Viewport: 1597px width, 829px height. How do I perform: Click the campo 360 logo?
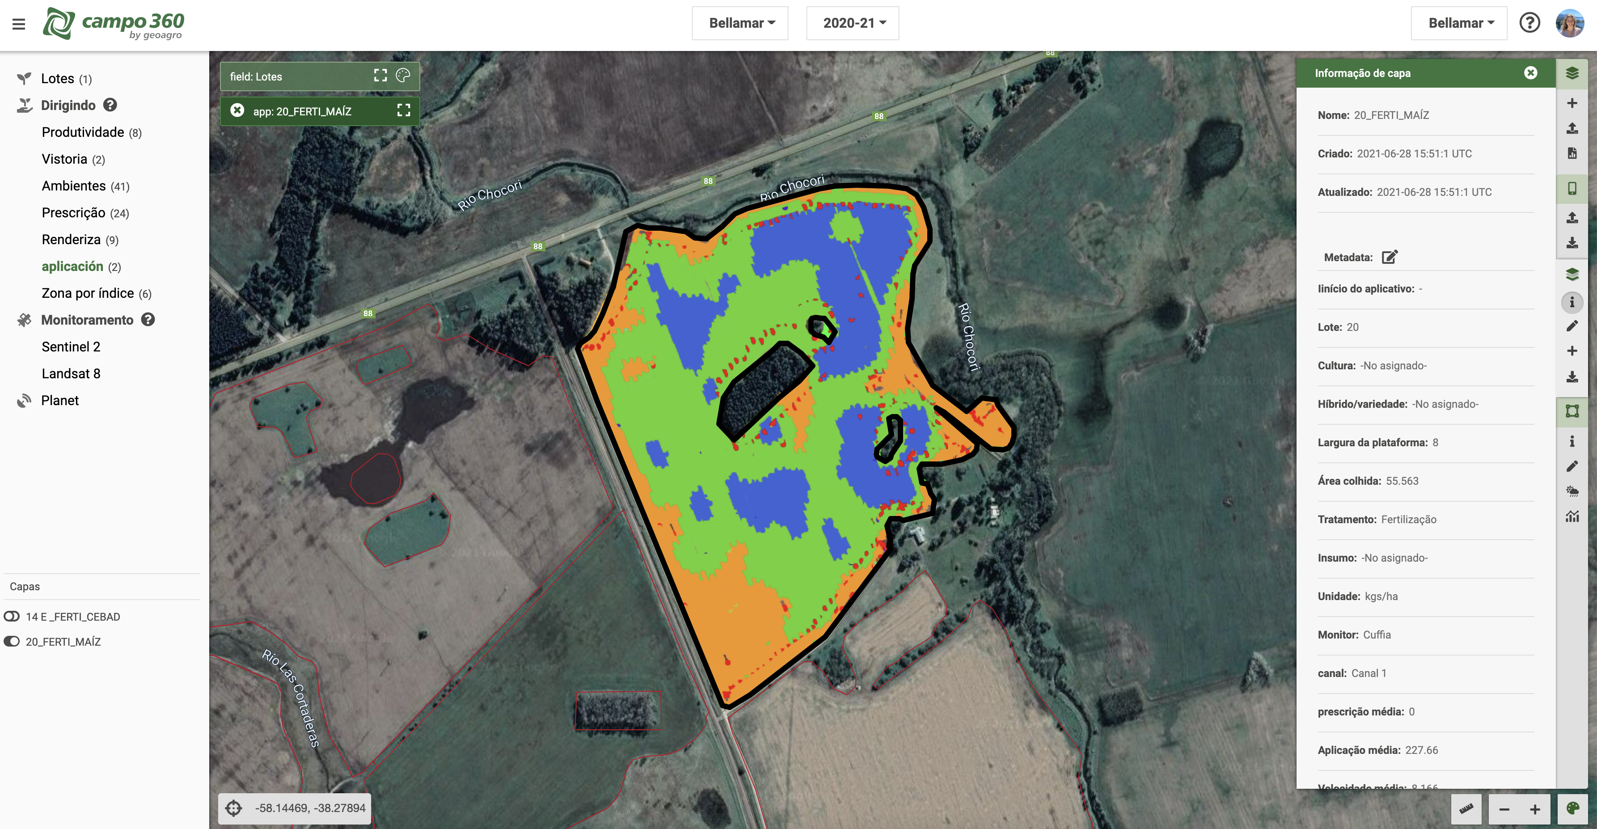point(114,24)
